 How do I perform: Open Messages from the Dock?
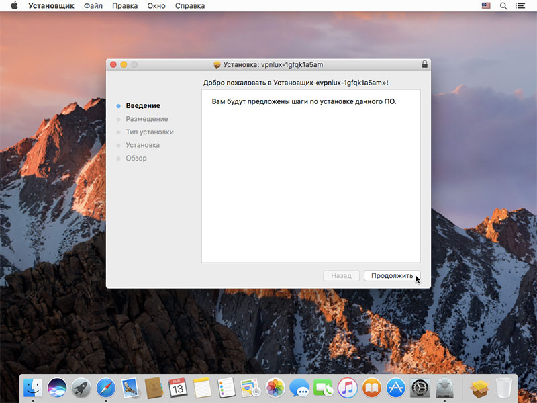click(x=299, y=388)
